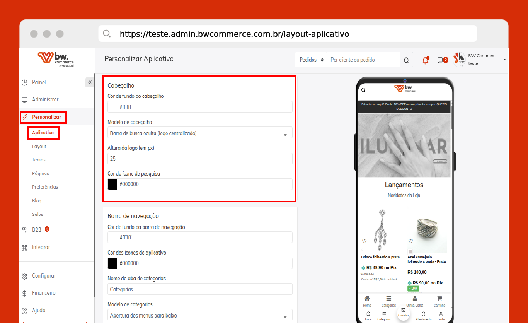Go to the Financeiro section
Screen dimensions: 528x323
click(44, 293)
